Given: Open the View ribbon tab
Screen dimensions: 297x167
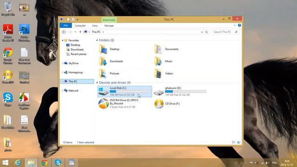Looking at the screenshot, I should [95, 26].
